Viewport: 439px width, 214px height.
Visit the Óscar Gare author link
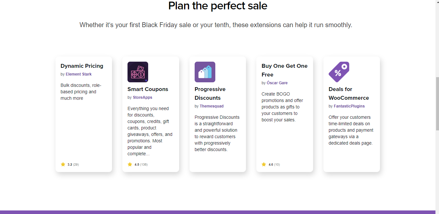[x=277, y=83]
